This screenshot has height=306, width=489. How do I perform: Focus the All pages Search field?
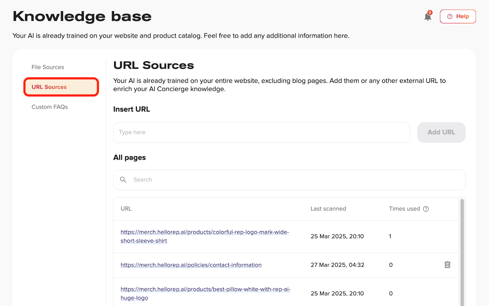coord(289,180)
